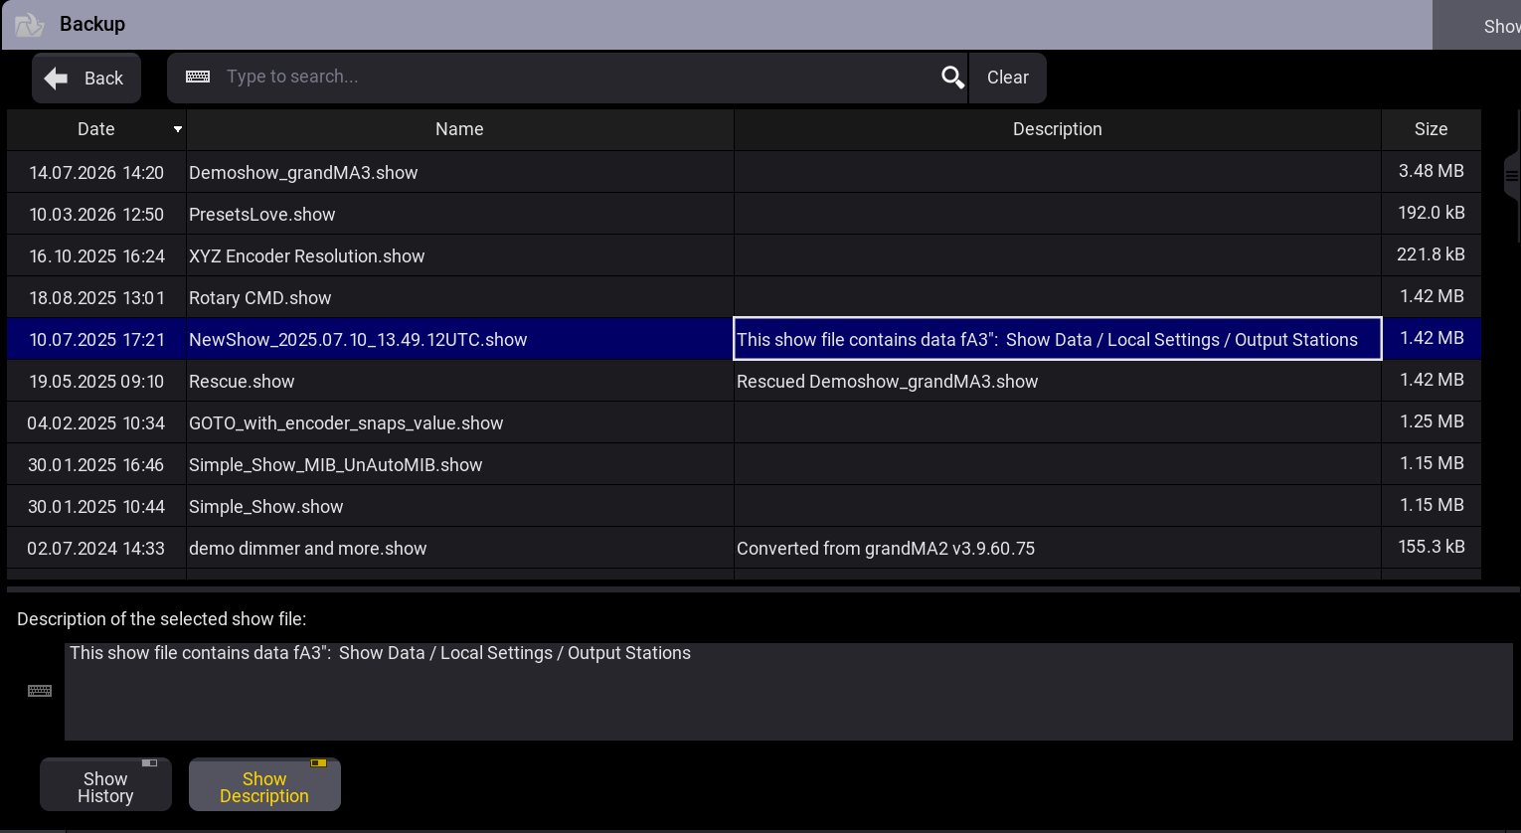Sort by Name column header

click(459, 129)
